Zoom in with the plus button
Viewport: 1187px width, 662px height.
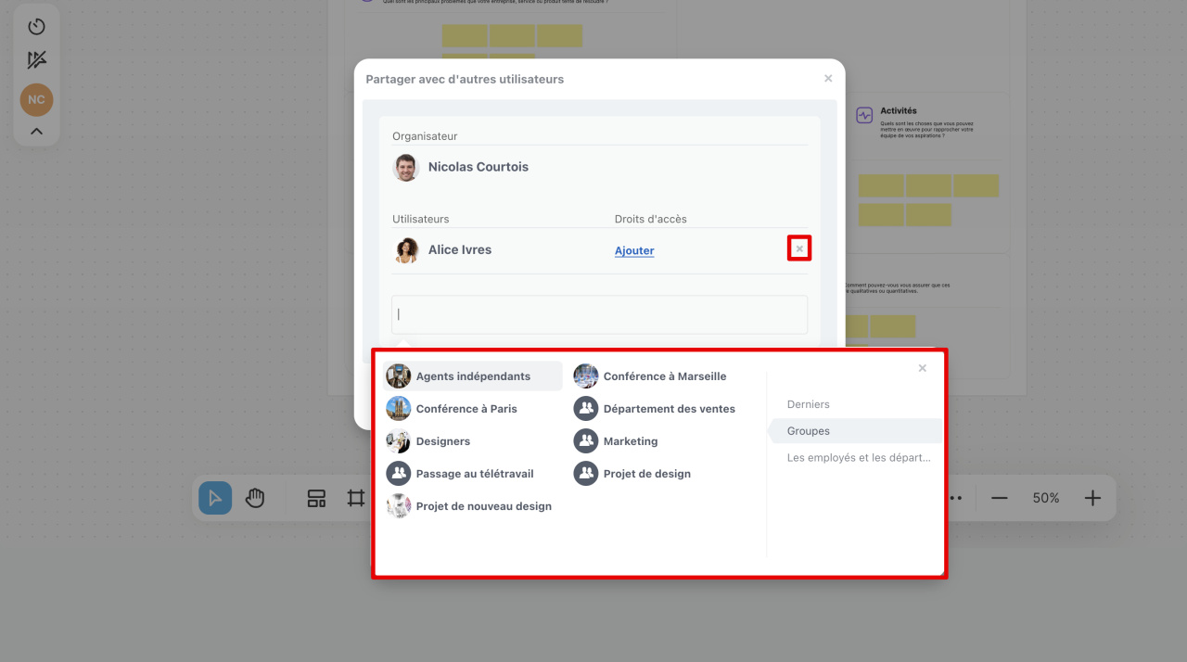click(1092, 498)
